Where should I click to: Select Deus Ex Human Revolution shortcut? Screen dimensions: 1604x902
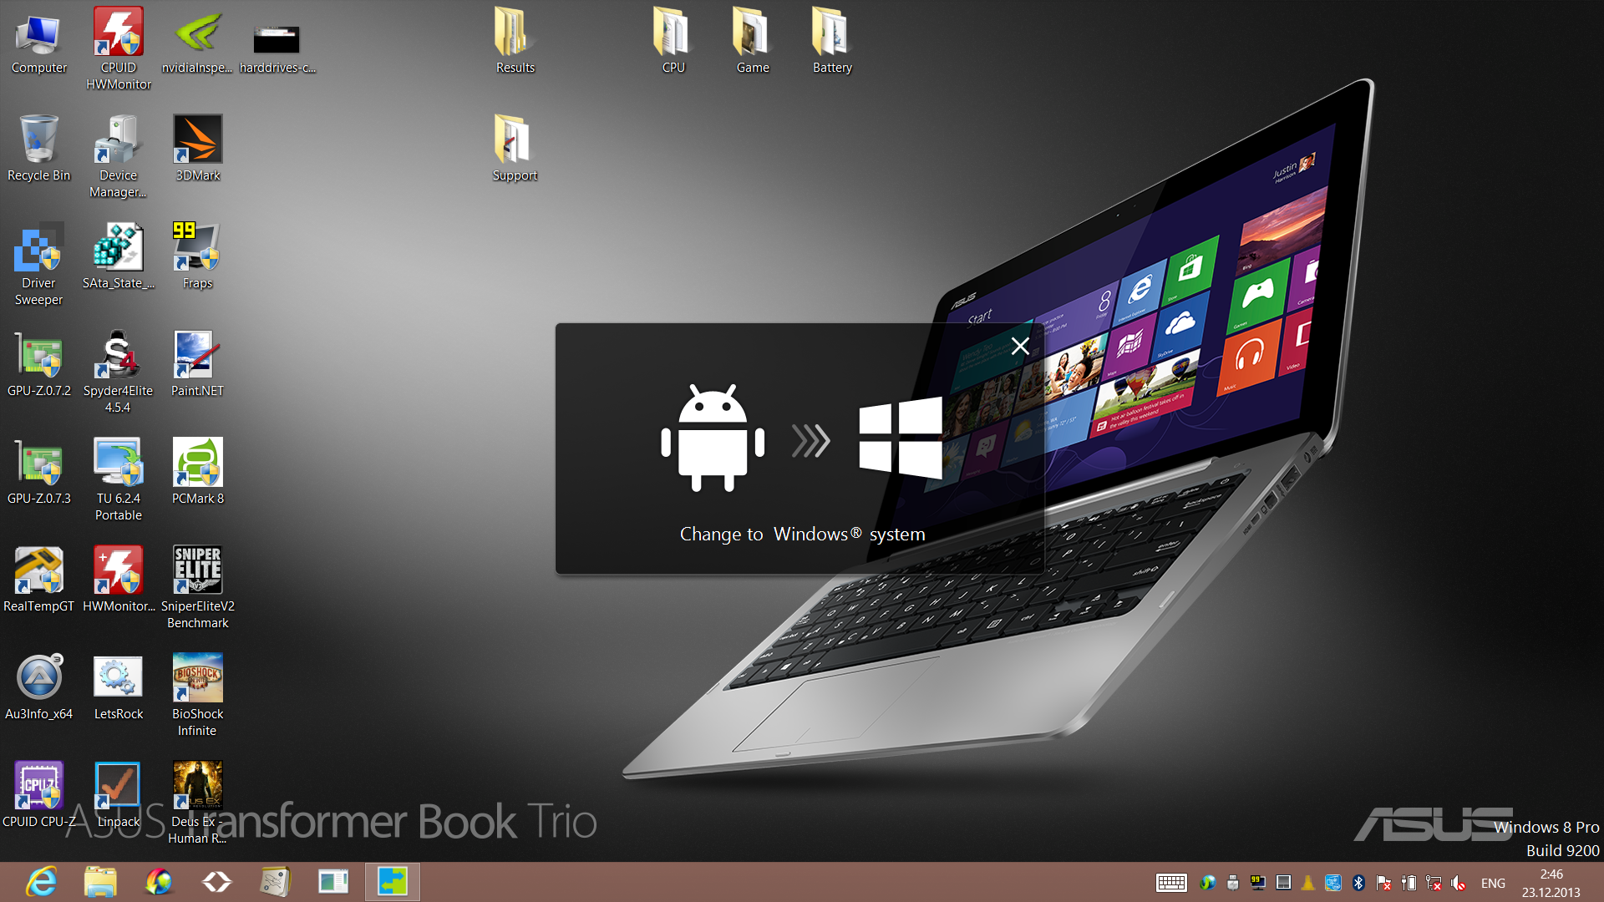197,803
